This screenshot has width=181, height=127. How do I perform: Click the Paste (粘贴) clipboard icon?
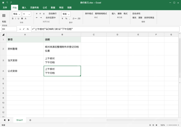pos(4,16)
